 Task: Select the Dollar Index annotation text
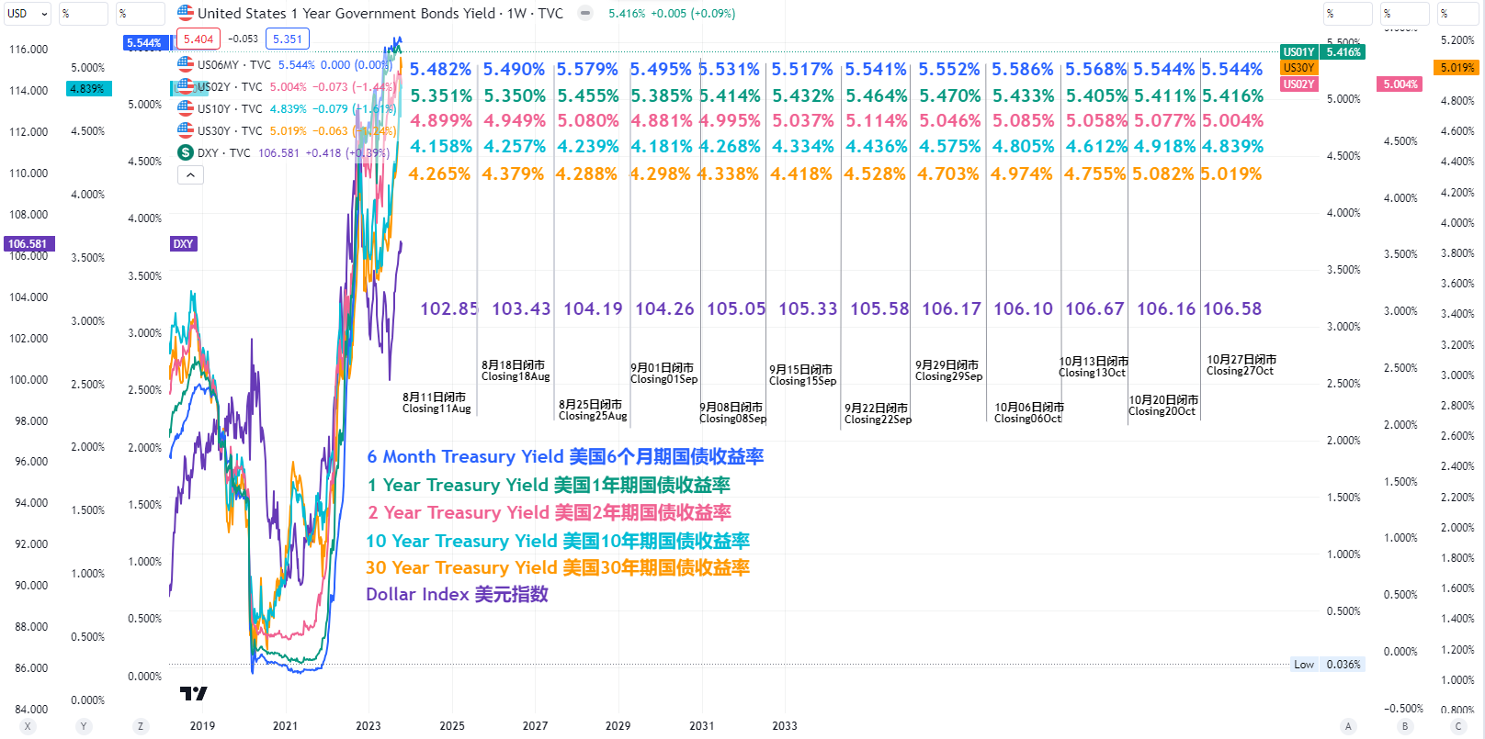tap(457, 594)
